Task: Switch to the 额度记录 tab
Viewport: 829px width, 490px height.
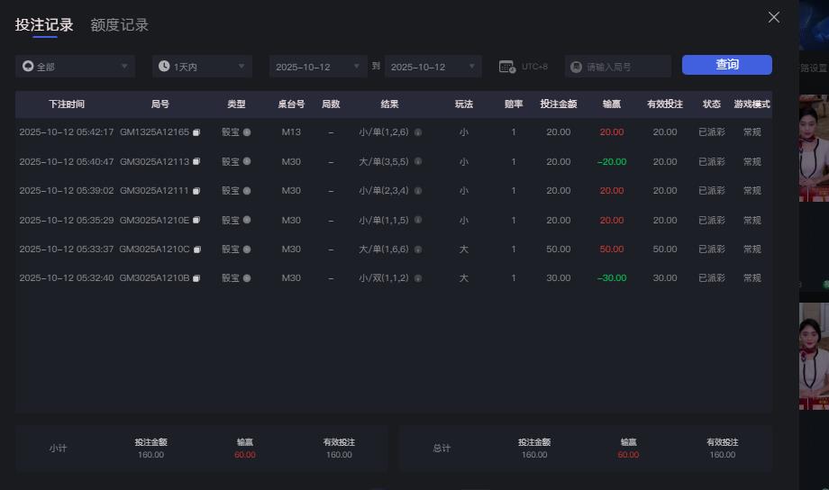Action: [x=119, y=25]
